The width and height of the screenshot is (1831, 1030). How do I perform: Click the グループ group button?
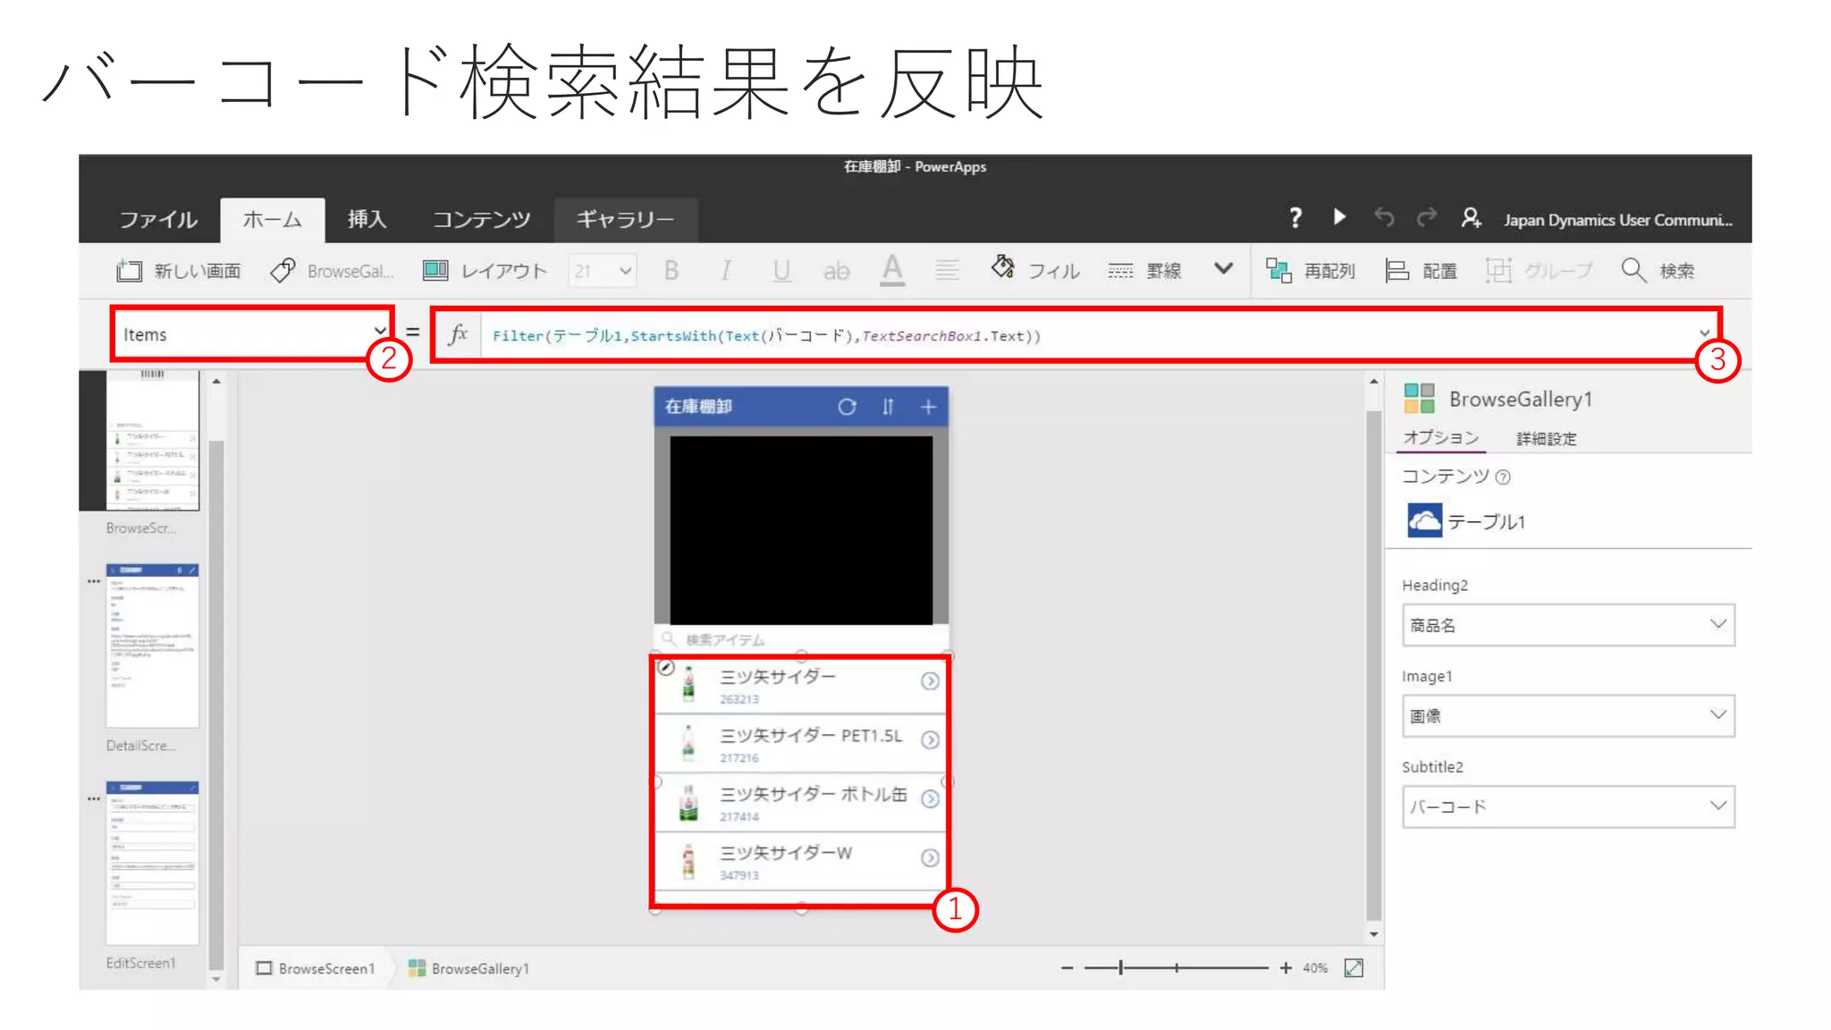point(1539,271)
